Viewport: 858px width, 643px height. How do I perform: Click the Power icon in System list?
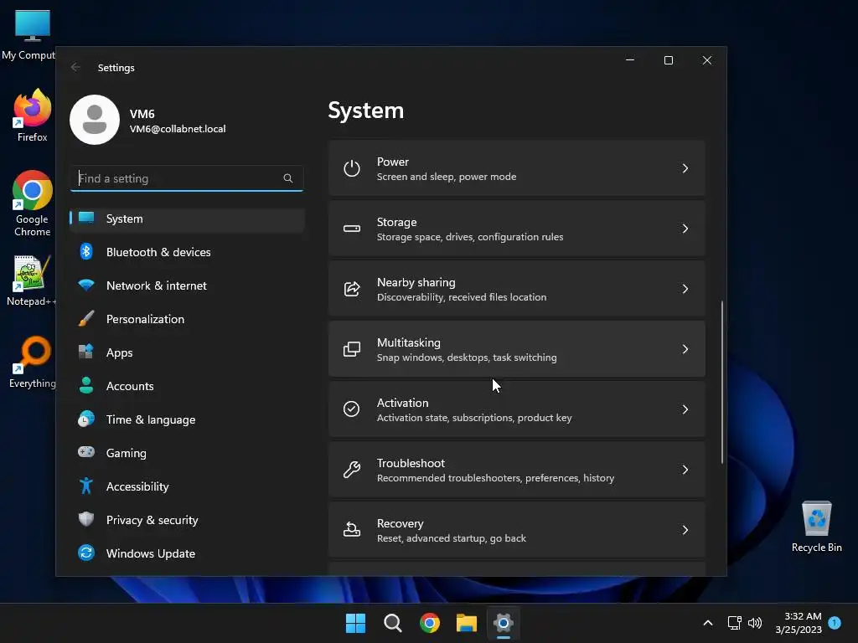point(351,168)
